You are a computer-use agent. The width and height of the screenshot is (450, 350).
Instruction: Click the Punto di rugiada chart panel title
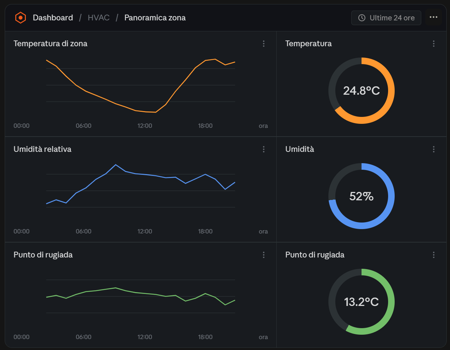pos(43,255)
